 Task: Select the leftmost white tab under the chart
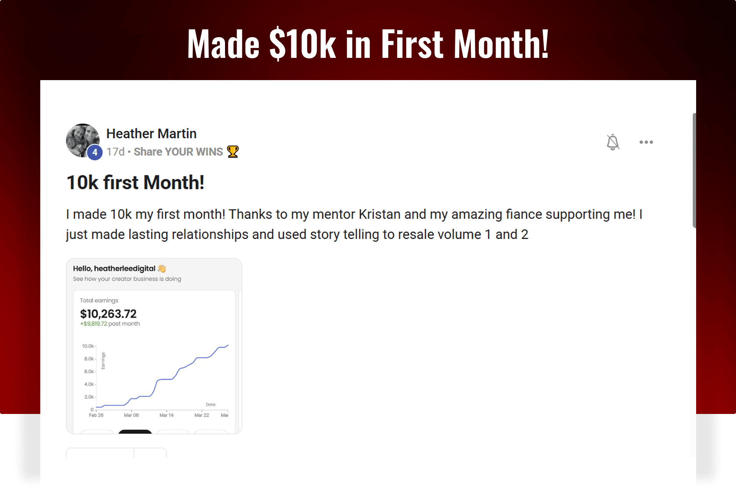coord(97,432)
